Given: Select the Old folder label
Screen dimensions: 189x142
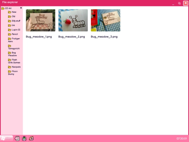Looking at the screenshot, I should point(13,16).
